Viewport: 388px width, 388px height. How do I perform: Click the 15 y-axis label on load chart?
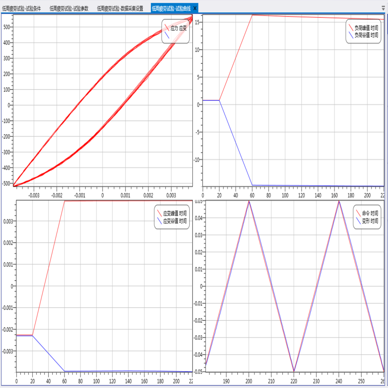(197, 22)
